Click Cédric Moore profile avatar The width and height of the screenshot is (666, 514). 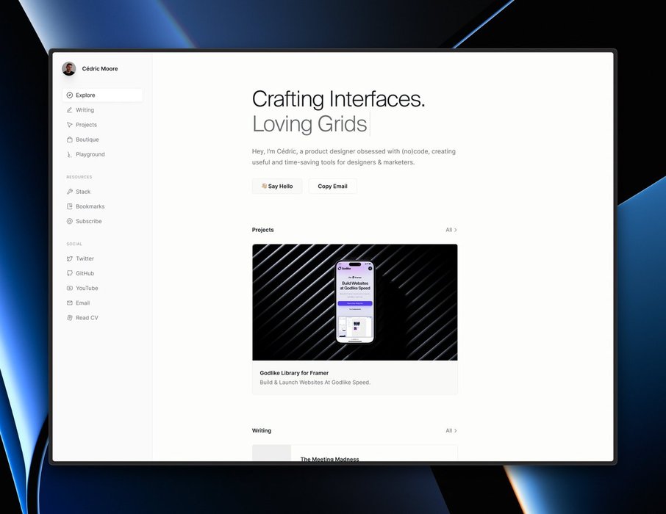tap(69, 68)
